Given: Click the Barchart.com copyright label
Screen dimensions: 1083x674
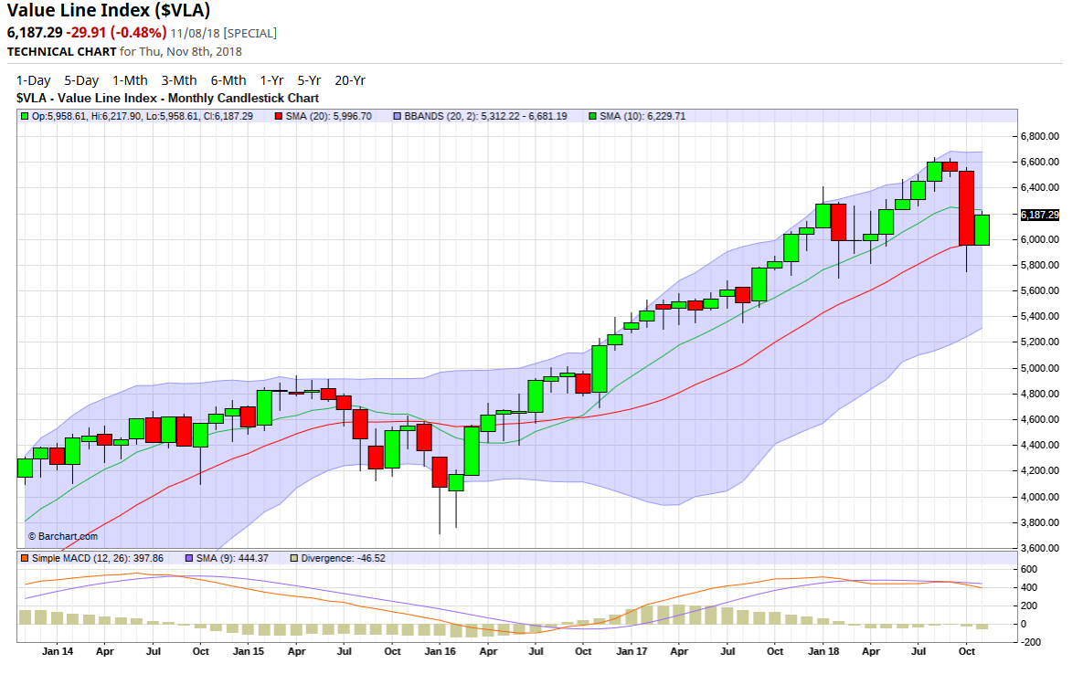Looking at the screenshot, I should [63, 536].
